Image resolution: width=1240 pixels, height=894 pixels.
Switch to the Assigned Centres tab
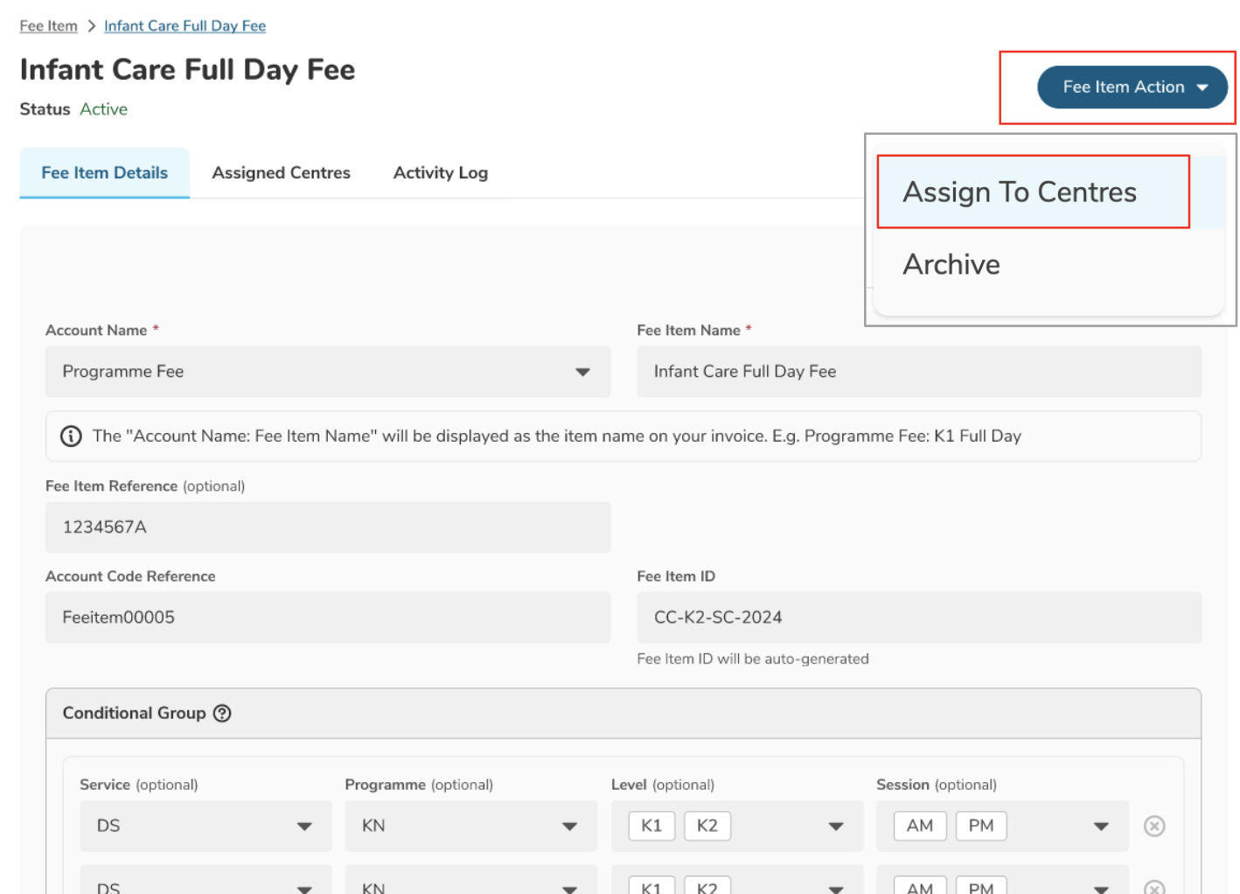[281, 173]
